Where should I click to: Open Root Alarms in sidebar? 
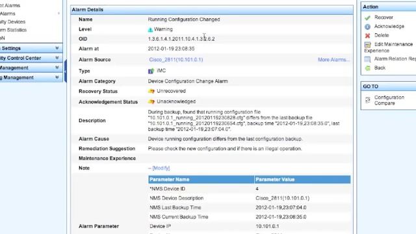click(x=10, y=5)
